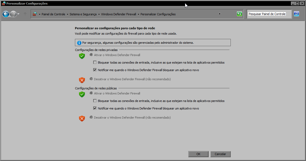The width and height of the screenshot is (306, 161).
Task: Click the Back navigation arrow
Action: [x=6, y=14]
